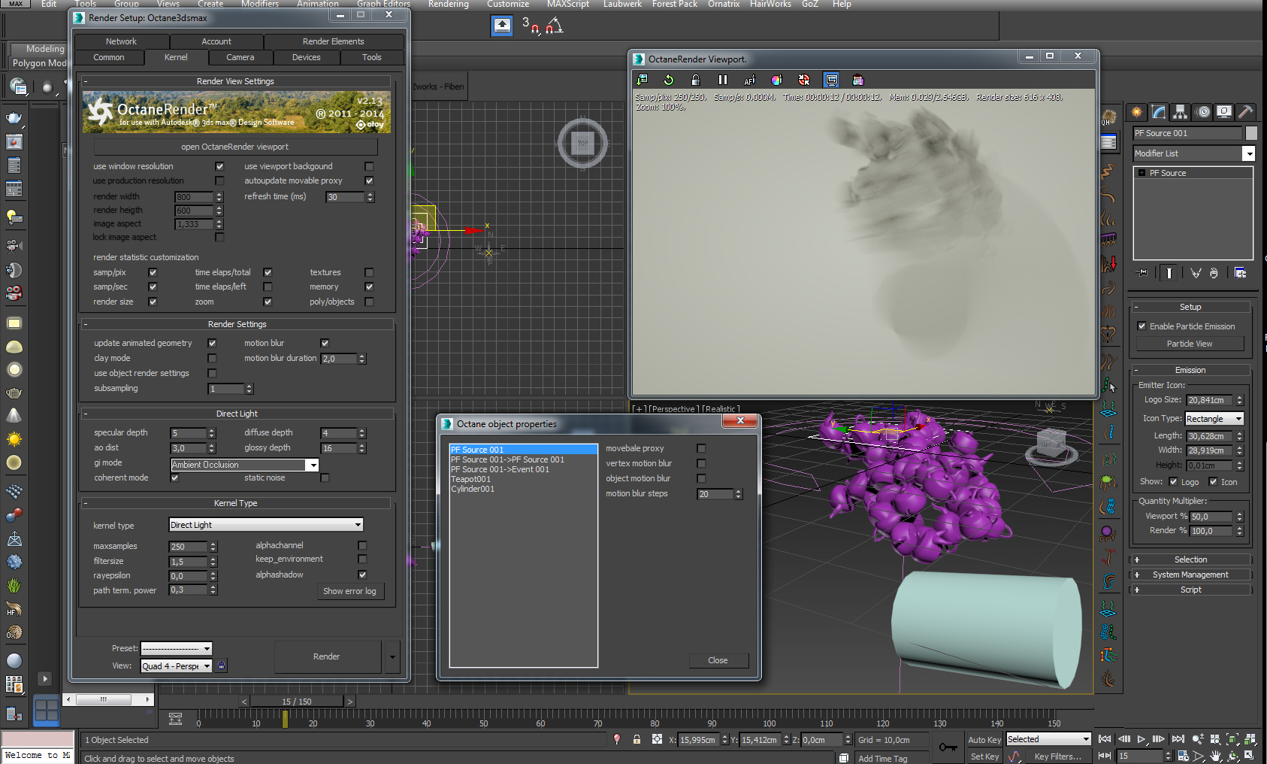Open the Hierarchy command panel tab
Image resolution: width=1267 pixels, height=764 pixels.
click(x=1180, y=112)
